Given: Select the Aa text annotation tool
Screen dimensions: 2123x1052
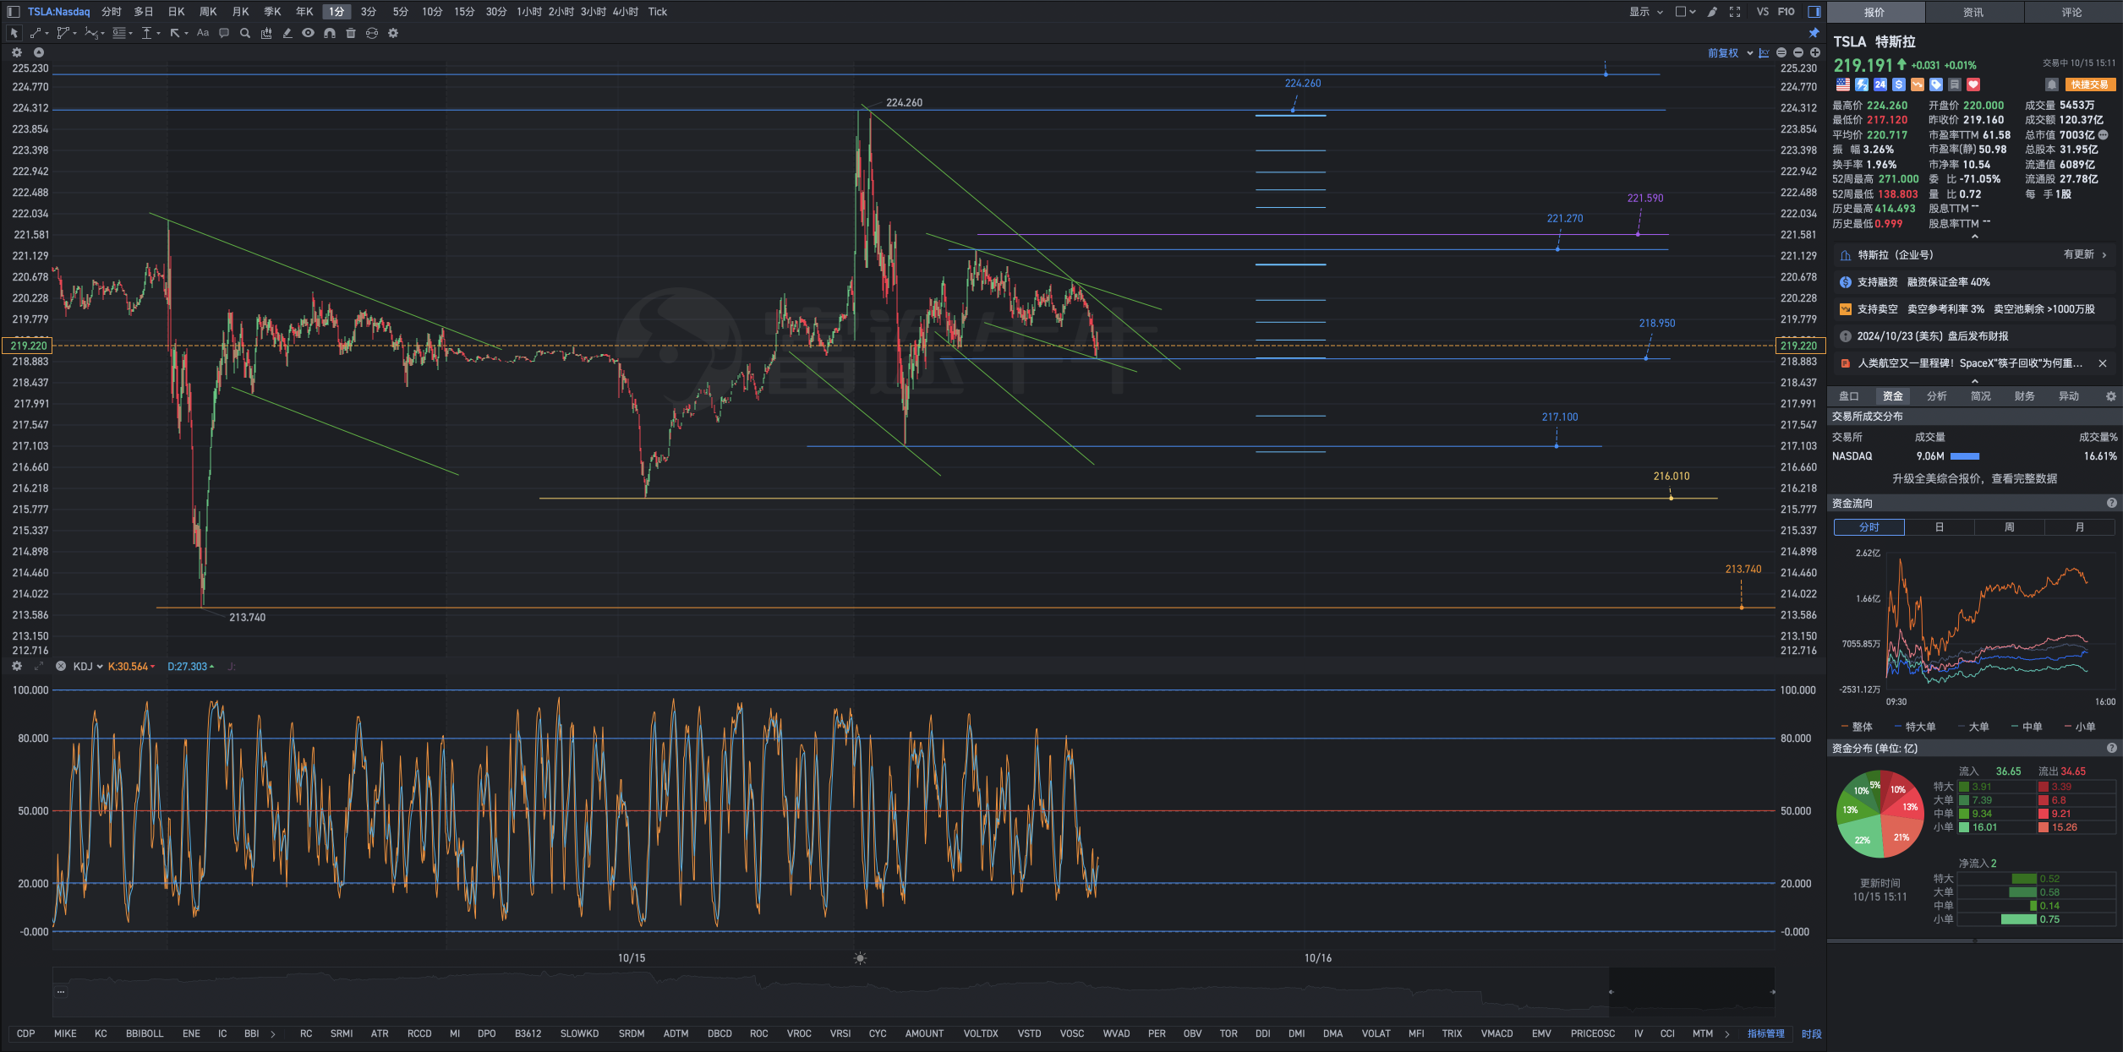Looking at the screenshot, I should [x=203, y=33].
